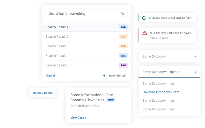The image size is (205, 128).
Task: Click the NEW badge on the card
Action: point(111,100)
